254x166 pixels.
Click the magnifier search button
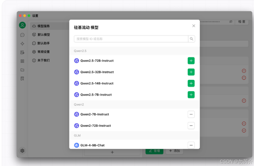coord(191,39)
